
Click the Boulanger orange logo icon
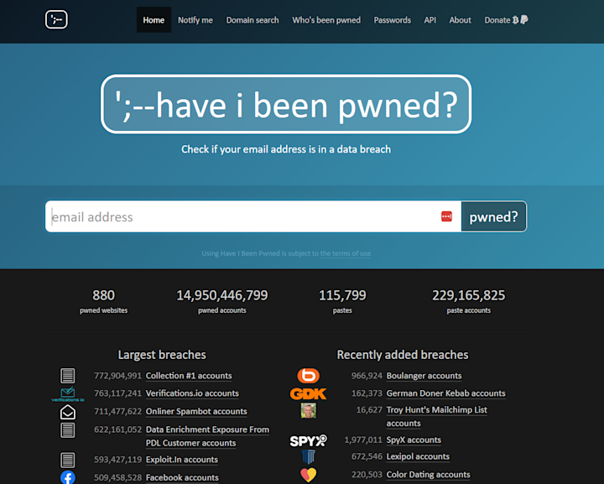click(308, 376)
